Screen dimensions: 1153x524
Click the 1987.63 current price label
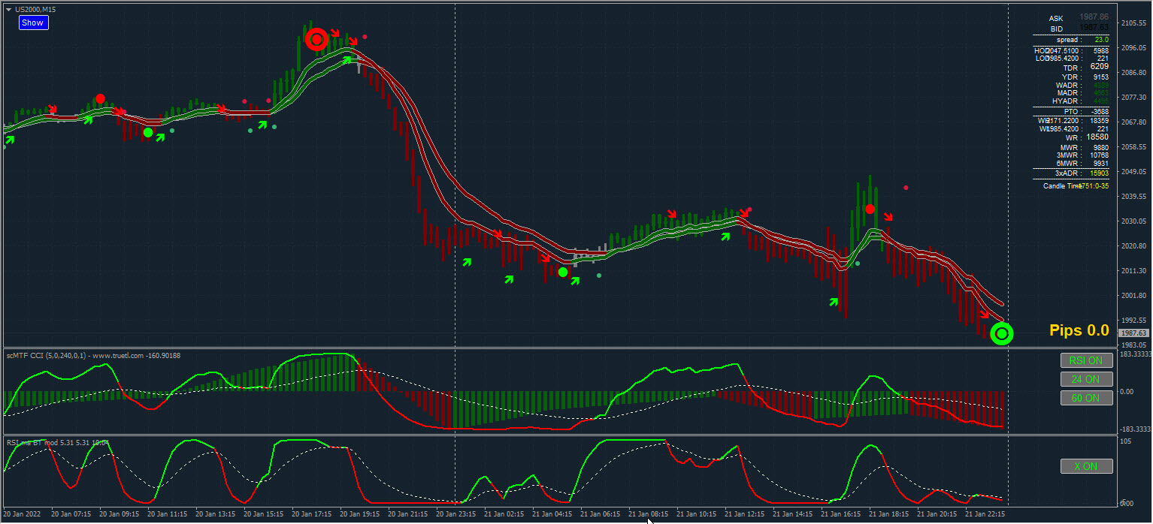click(1133, 333)
